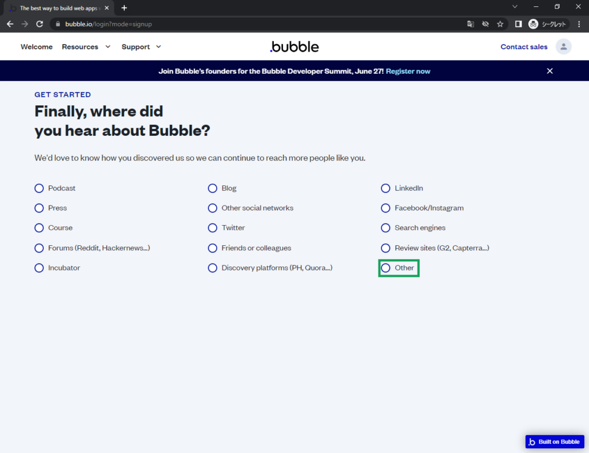This screenshot has width=589, height=453.
Task: Choose the Twitter radio option
Action: point(213,228)
